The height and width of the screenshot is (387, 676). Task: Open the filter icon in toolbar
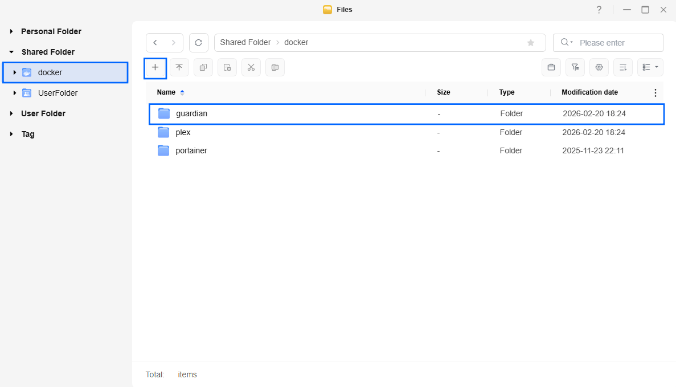[575, 67]
